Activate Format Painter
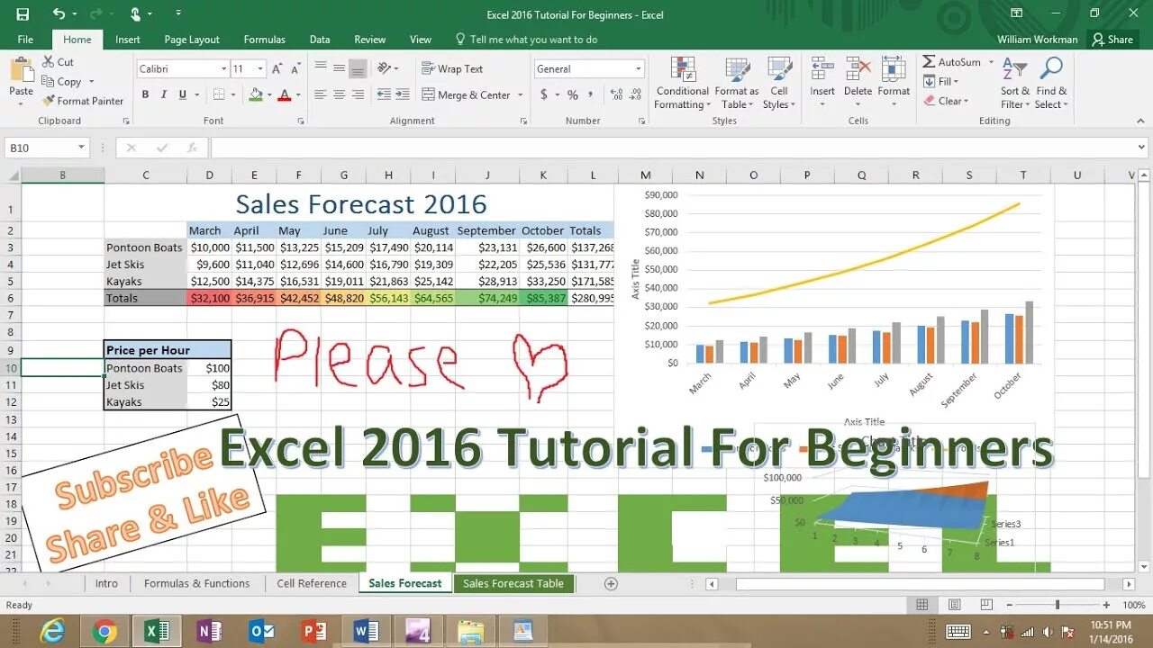Screen dimensions: 1153x648 click(x=83, y=101)
